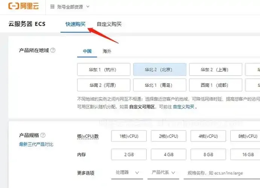
Task: Select 1核(vCPU) option
Action: click(x=129, y=136)
